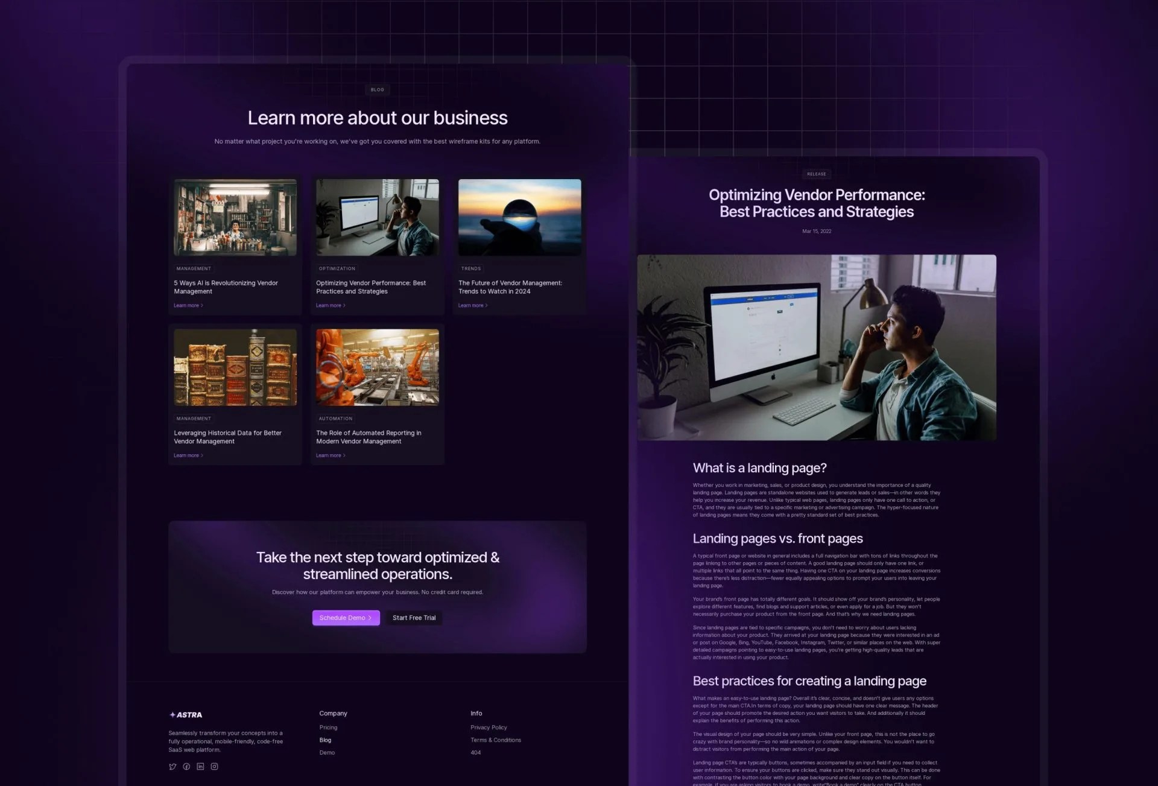Open the Pricing footer link
Screen dimensions: 1158x786
[x=328, y=727]
